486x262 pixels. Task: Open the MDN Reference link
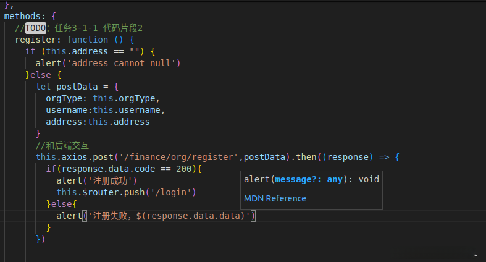coord(275,198)
